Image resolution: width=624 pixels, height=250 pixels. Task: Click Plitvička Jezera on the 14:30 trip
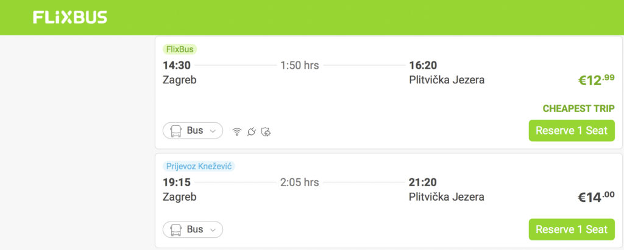(447, 80)
